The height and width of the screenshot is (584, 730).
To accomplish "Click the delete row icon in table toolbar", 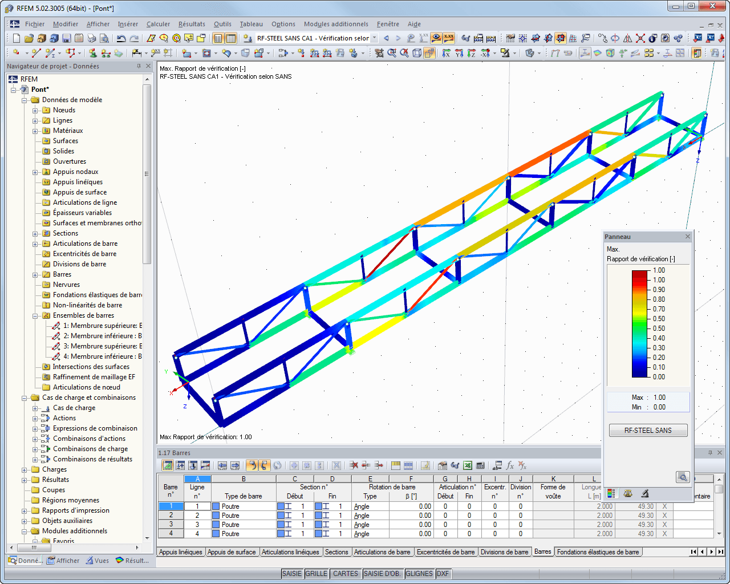I will tap(354, 465).
